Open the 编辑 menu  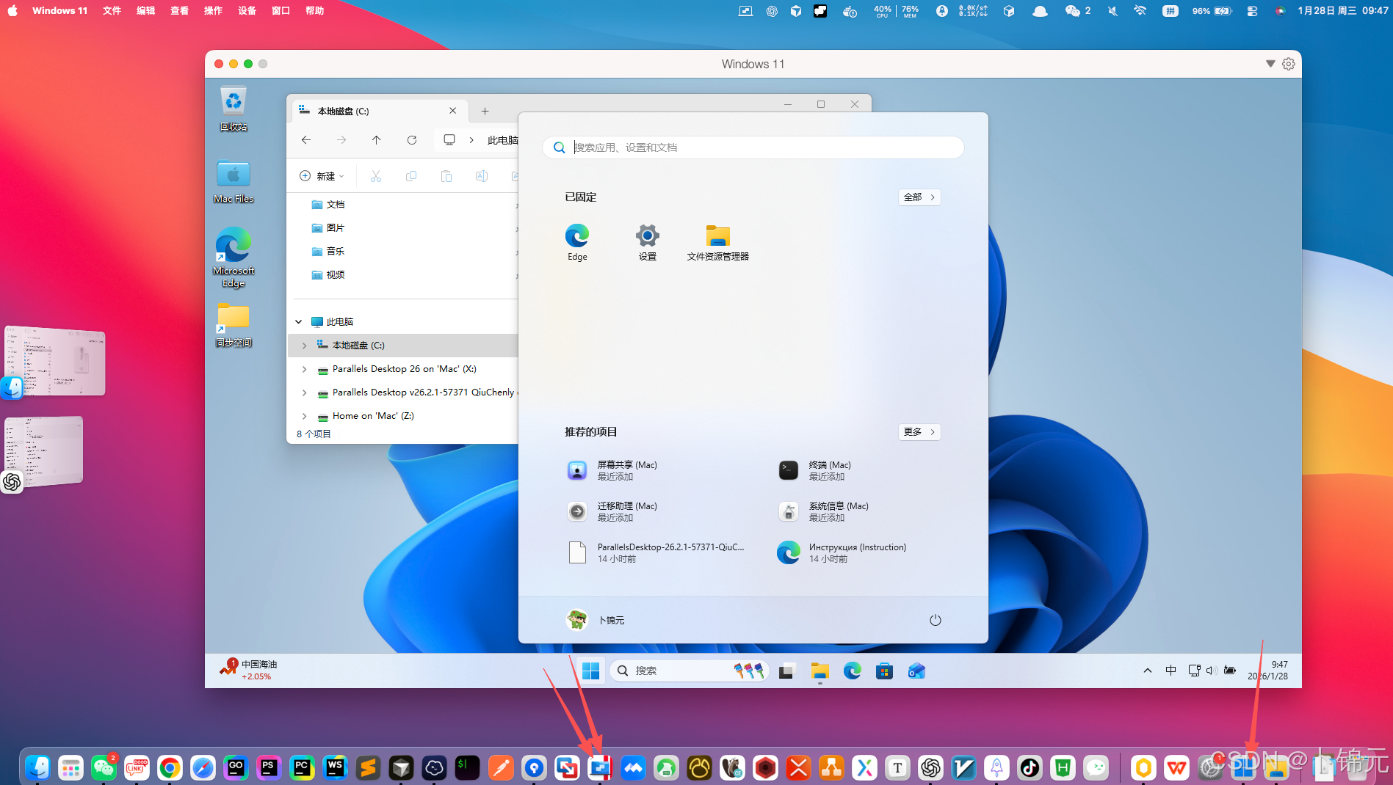(x=145, y=10)
